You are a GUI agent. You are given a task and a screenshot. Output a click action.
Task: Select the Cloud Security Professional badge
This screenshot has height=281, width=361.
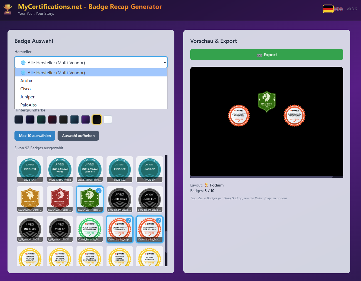[x=90, y=229]
